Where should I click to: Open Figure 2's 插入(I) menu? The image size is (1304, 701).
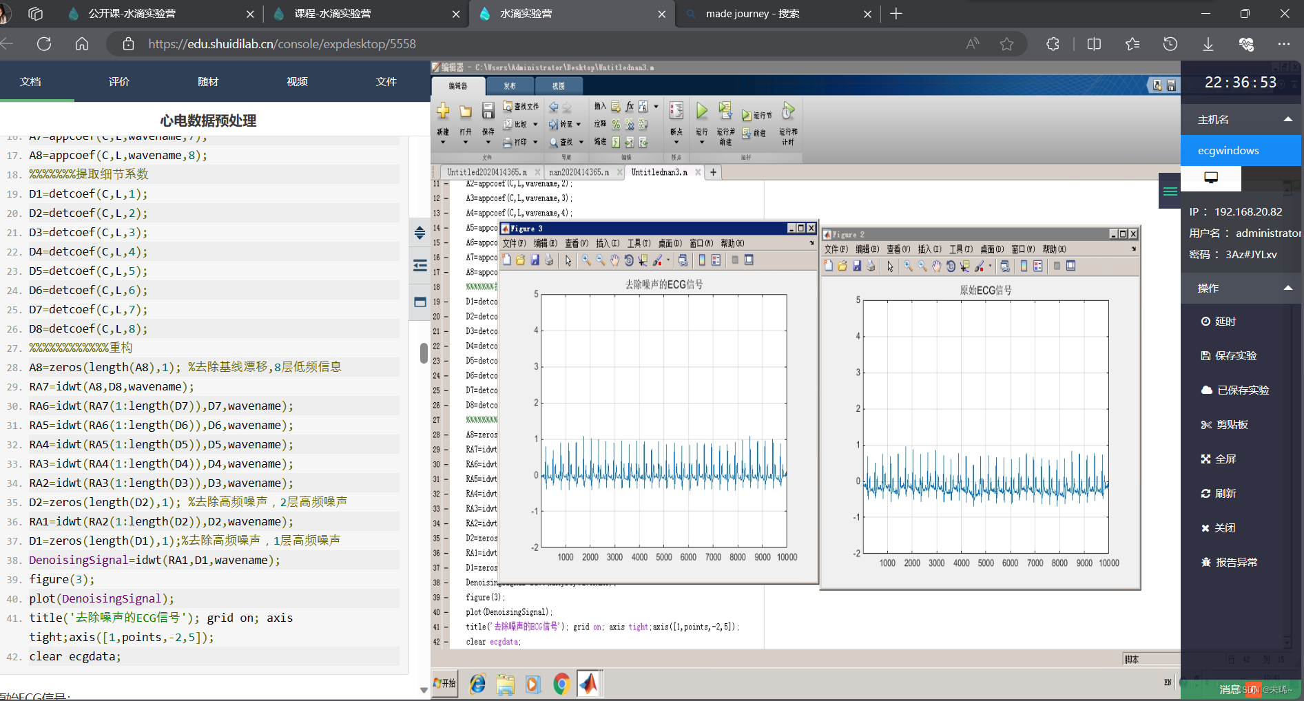tap(929, 249)
